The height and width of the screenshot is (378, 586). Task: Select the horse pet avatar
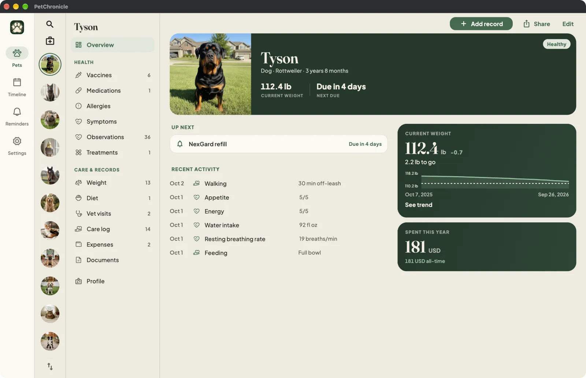50,175
